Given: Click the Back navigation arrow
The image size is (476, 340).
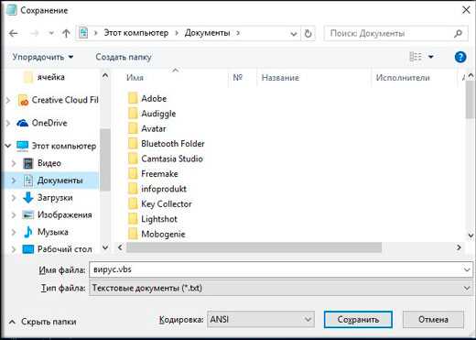Looking at the screenshot, I should tap(14, 33).
